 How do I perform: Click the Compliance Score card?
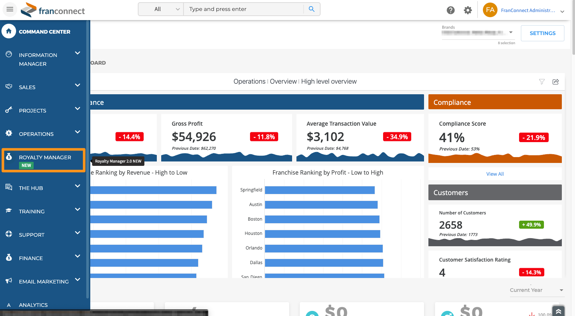click(495, 138)
